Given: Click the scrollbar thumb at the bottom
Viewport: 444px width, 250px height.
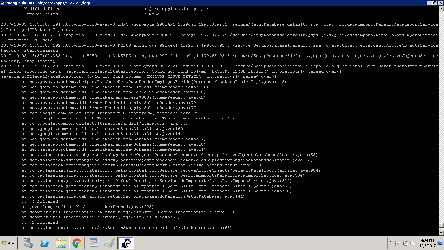Looking at the screenshot, I should [441, 225].
